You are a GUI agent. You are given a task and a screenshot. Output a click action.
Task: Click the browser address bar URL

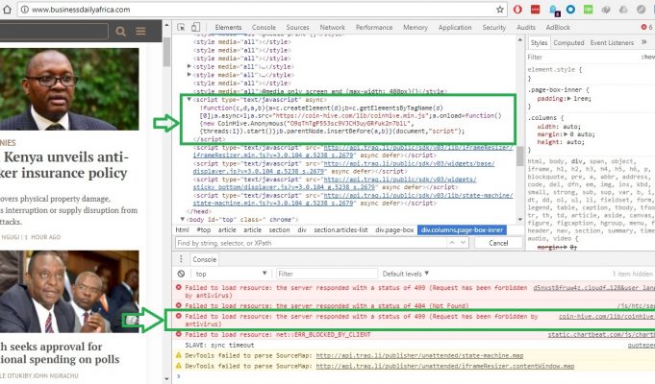coord(81,10)
